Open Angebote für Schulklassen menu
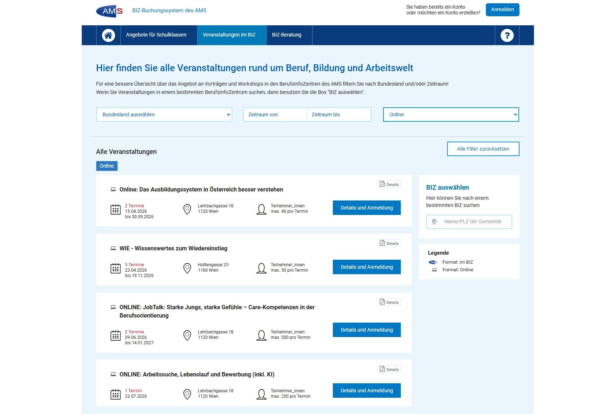This screenshot has width=615, height=414. pyautogui.click(x=156, y=35)
